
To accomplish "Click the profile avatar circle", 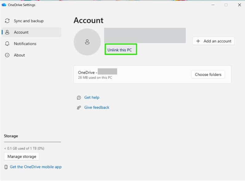I will point(87,42).
